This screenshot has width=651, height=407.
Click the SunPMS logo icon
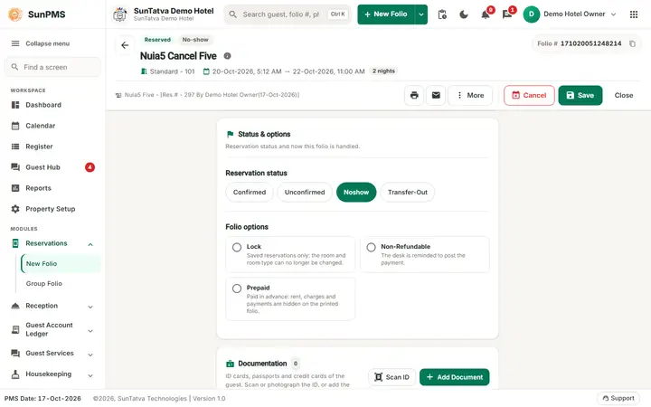click(x=15, y=14)
